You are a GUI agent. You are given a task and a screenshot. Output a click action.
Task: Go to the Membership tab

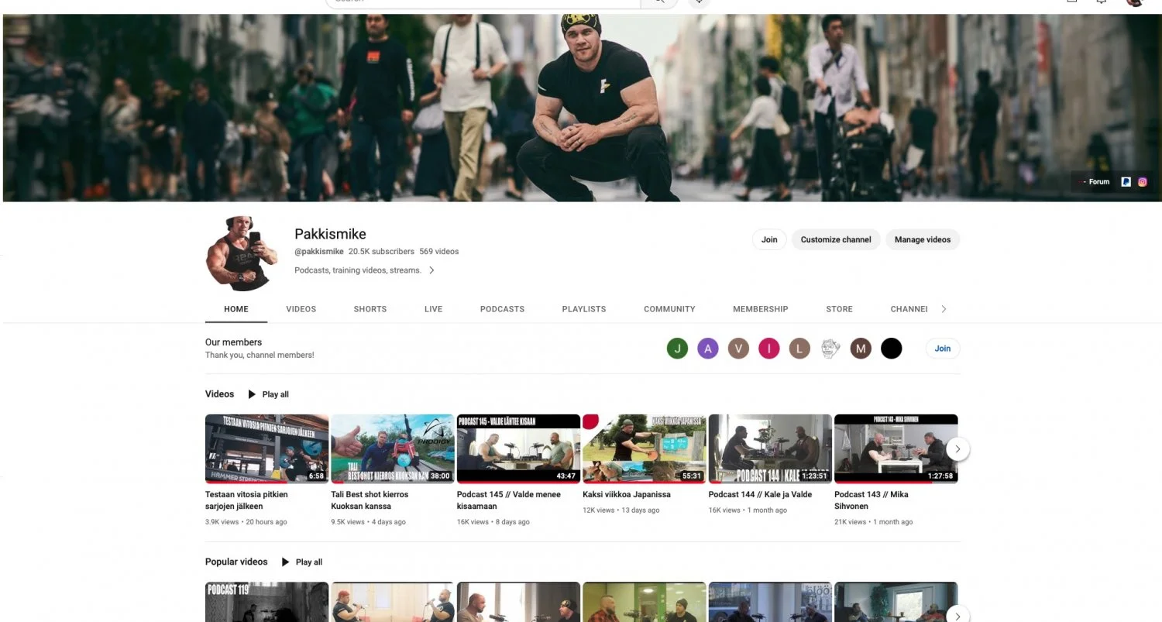pyautogui.click(x=760, y=309)
